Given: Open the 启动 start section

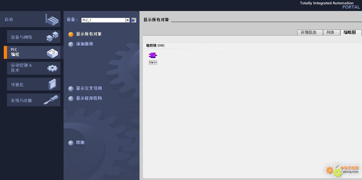Looking at the screenshot, I should click(30, 19).
